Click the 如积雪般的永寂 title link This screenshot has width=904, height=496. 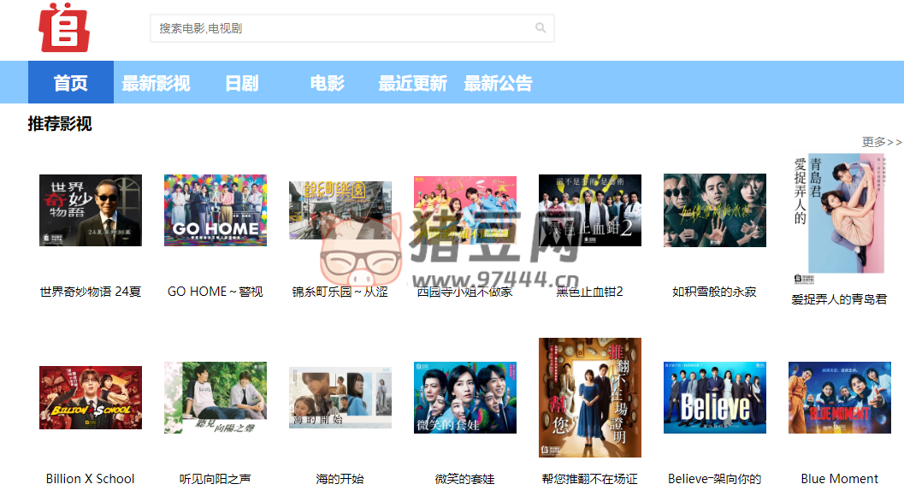(x=715, y=292)
